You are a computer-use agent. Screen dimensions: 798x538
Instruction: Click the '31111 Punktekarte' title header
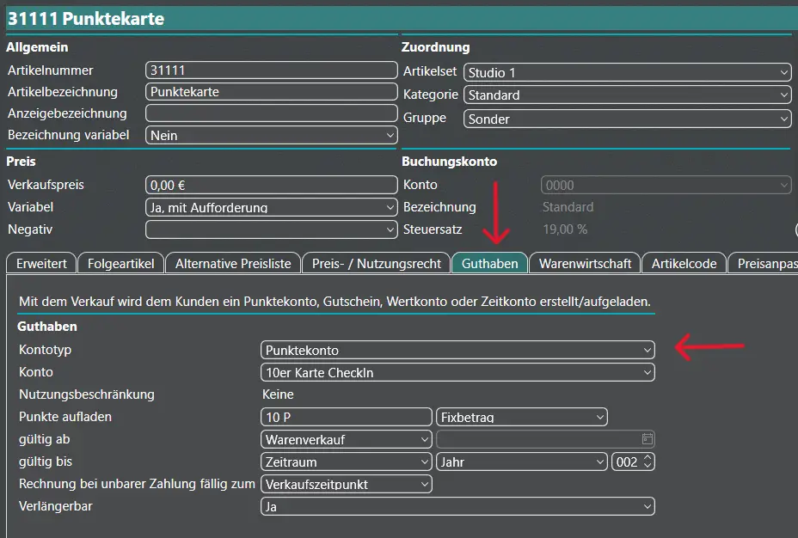(x=86, y=19)
